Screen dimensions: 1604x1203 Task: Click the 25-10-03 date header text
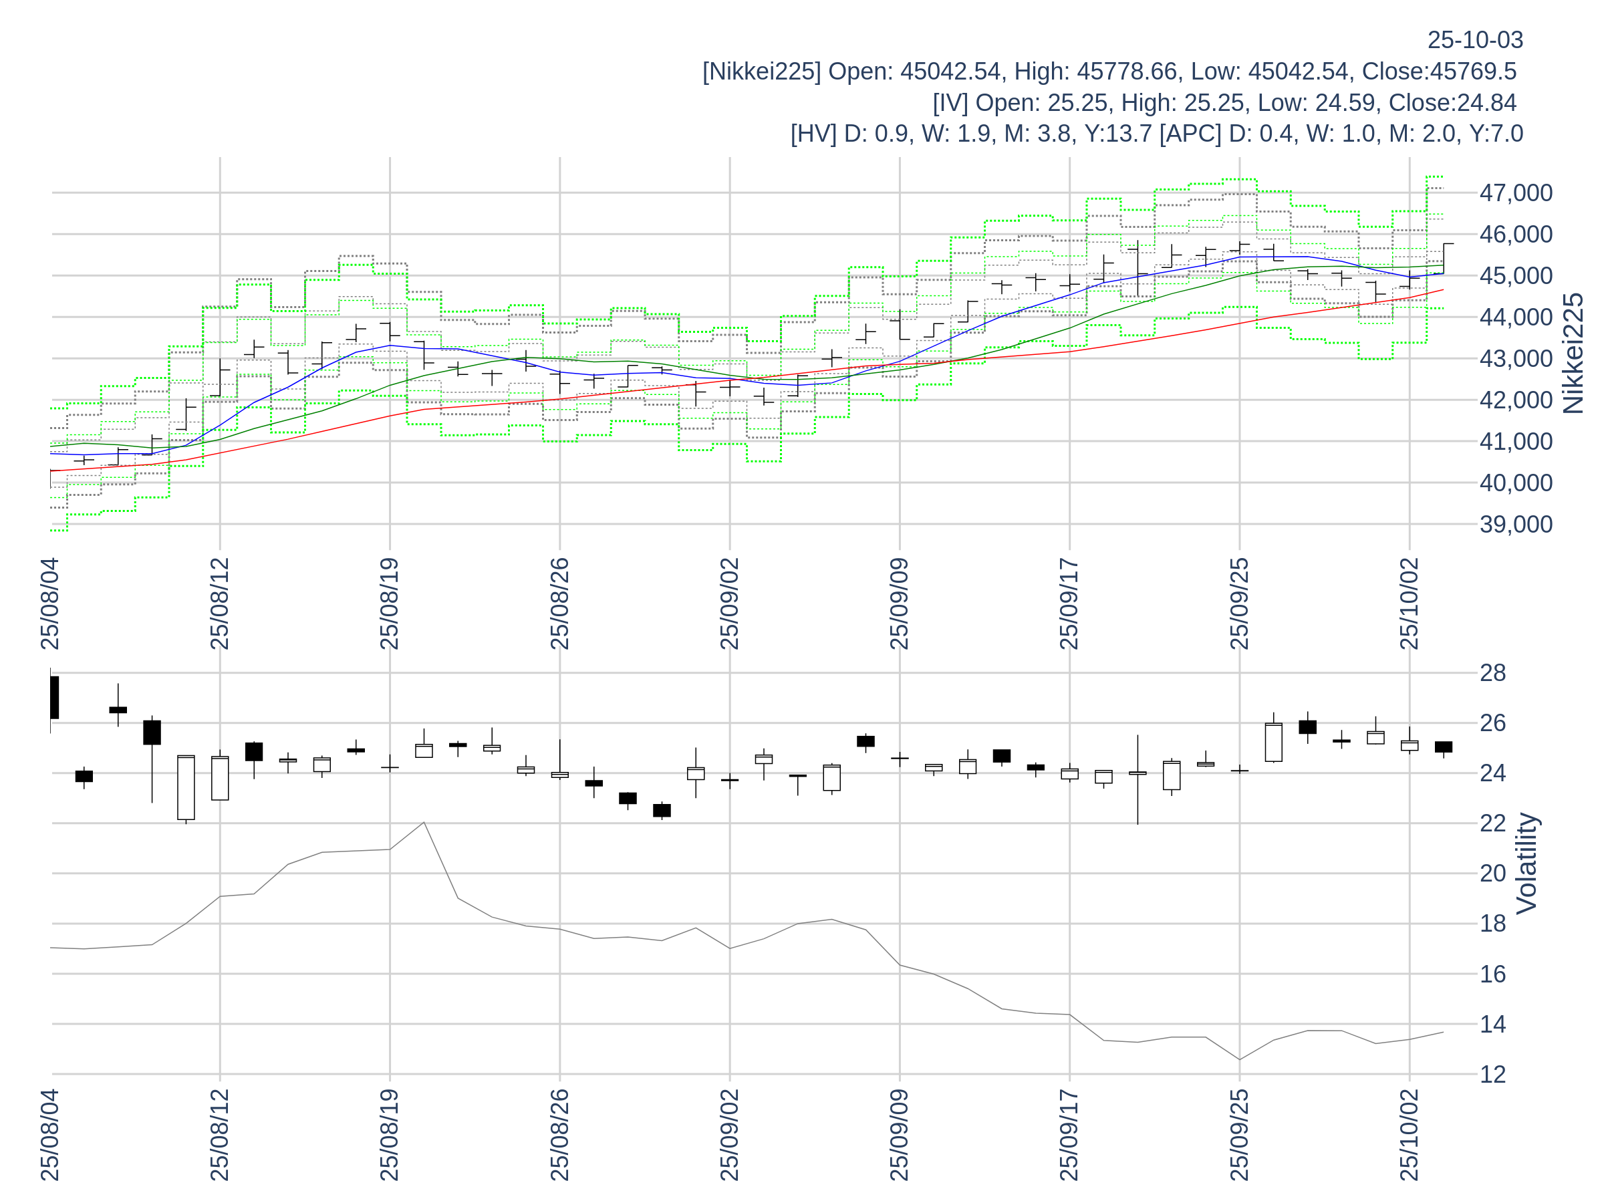coord(1474,40)
